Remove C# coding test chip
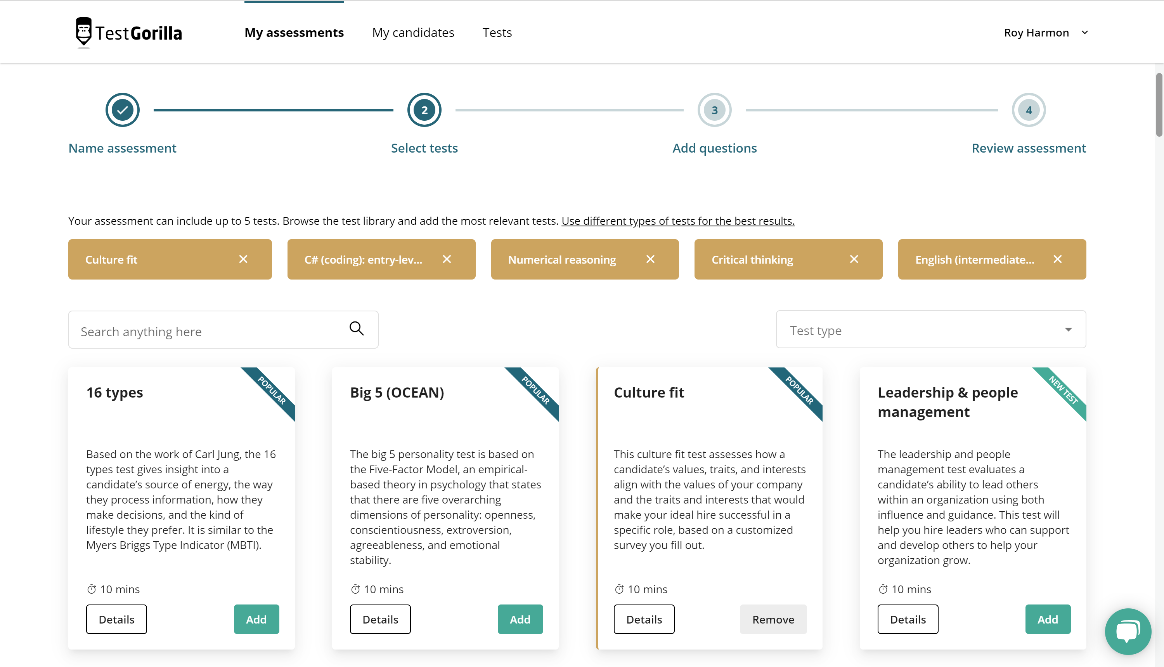 coord(447,259)
